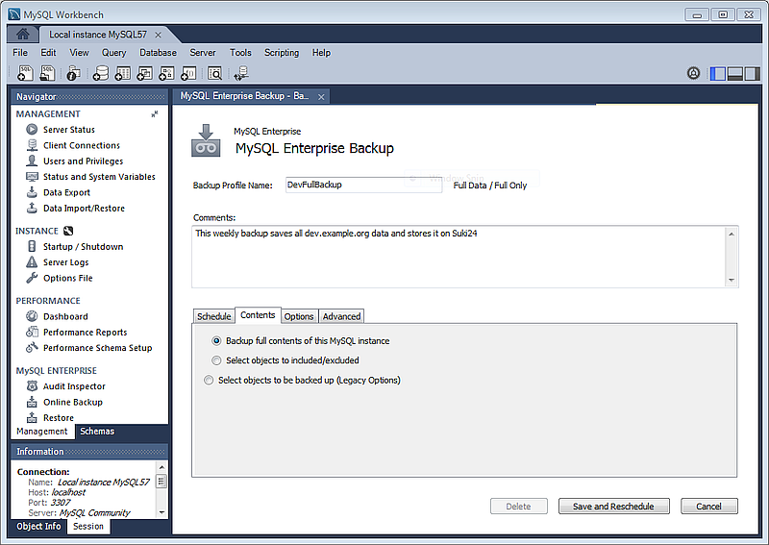Create new table toolbar icon
This screenshot has height=545, width=769.
click(x=123, y=73)
